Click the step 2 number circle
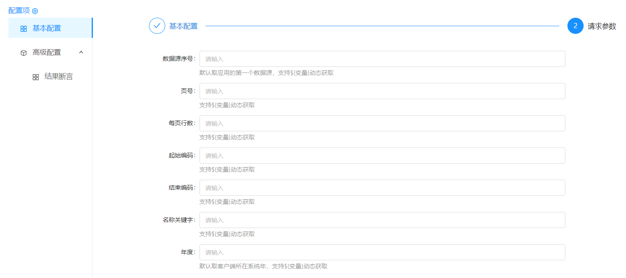Viewport: 626px width, 278px height. point(575,26)
